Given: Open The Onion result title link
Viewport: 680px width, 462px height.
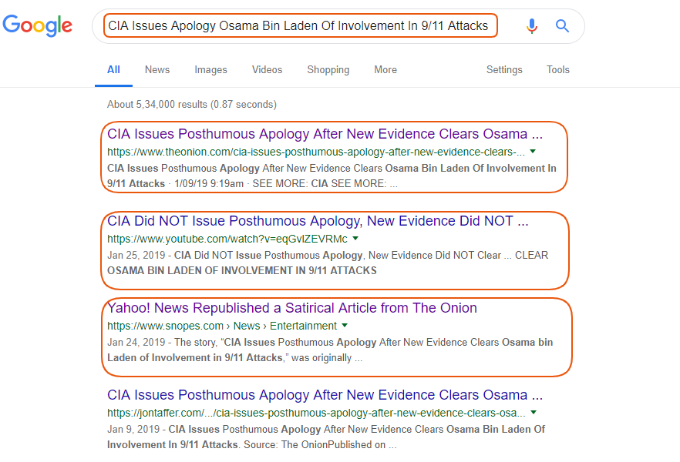Looking at the screenshot, I should (325, 134).
